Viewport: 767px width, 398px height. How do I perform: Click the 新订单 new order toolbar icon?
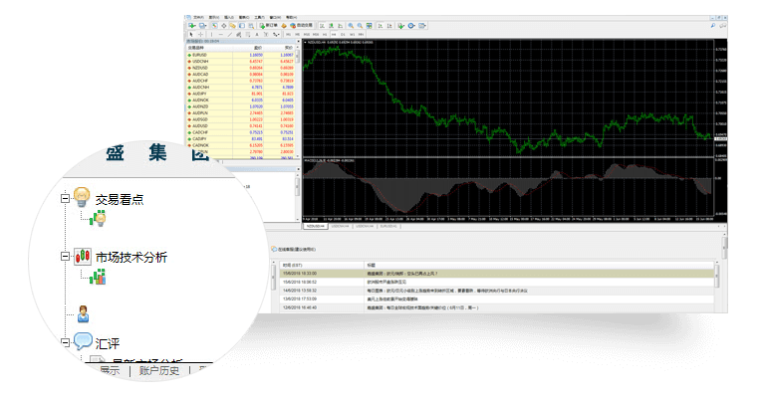tap(269, 26)
